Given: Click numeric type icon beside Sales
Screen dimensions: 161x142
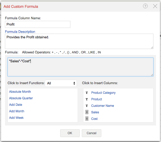Looking at the screenshot, I should (x=86, y=112).
